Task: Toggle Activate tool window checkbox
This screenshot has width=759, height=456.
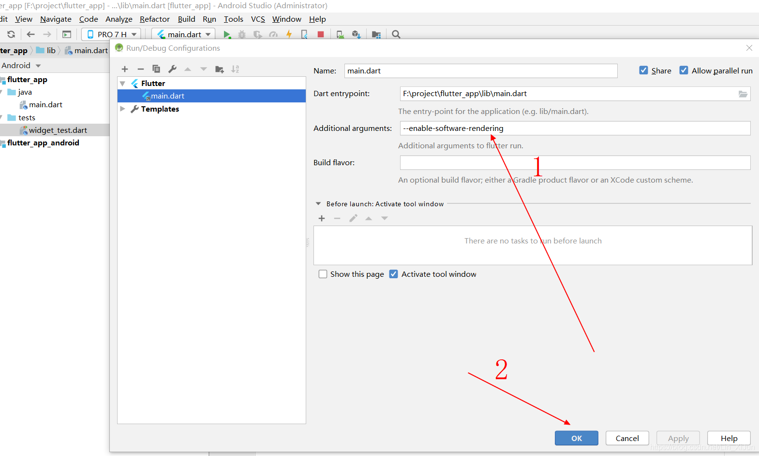Action: 394,274
